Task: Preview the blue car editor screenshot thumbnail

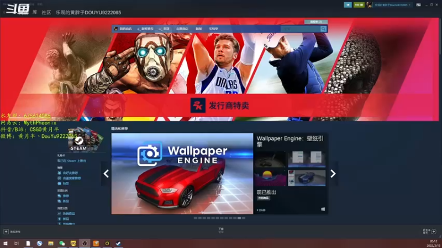Action: tap(307, 177)
